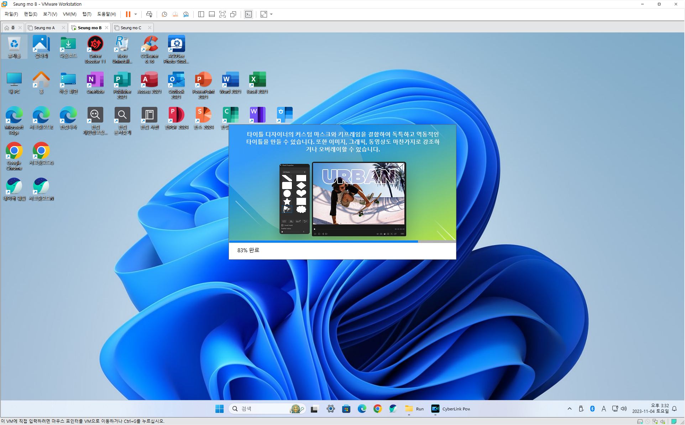Viewport: 685px width, 425px height.
Task: Switch to Unity mode icon
Action: pyautogui.click(x=233, y=14)
